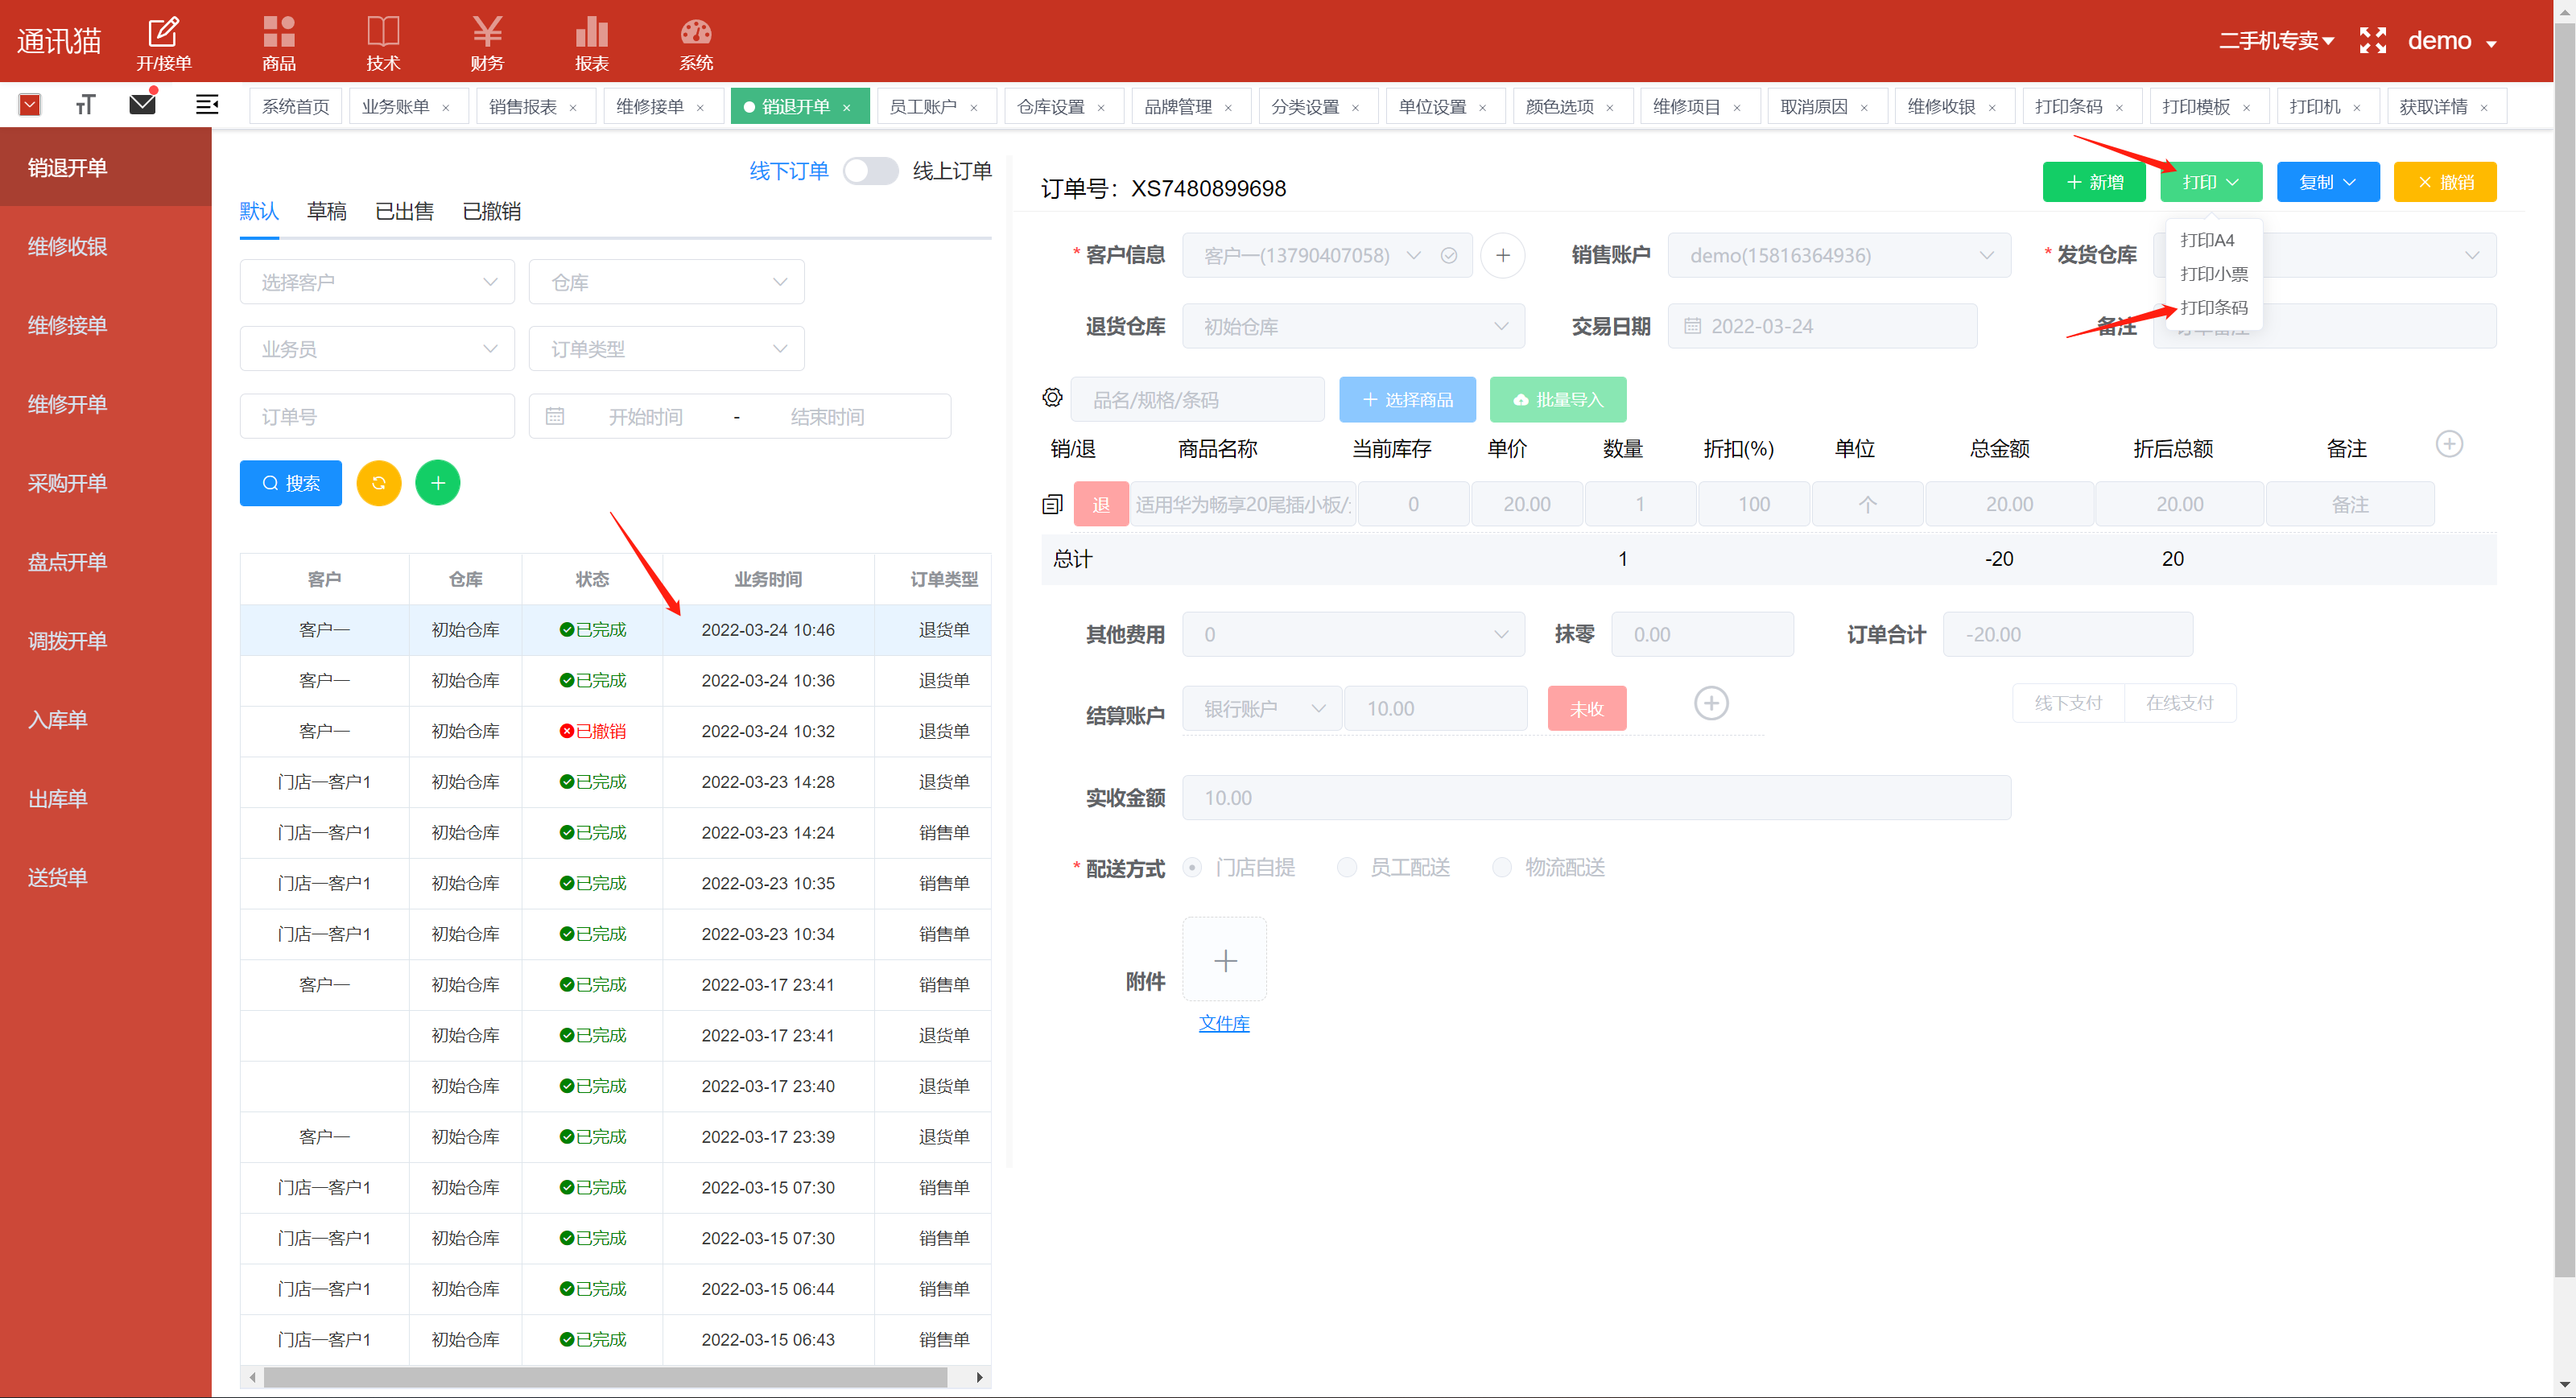Open the 选择客户 dropdown
2576x1398 pixels.
pos(377,282)
